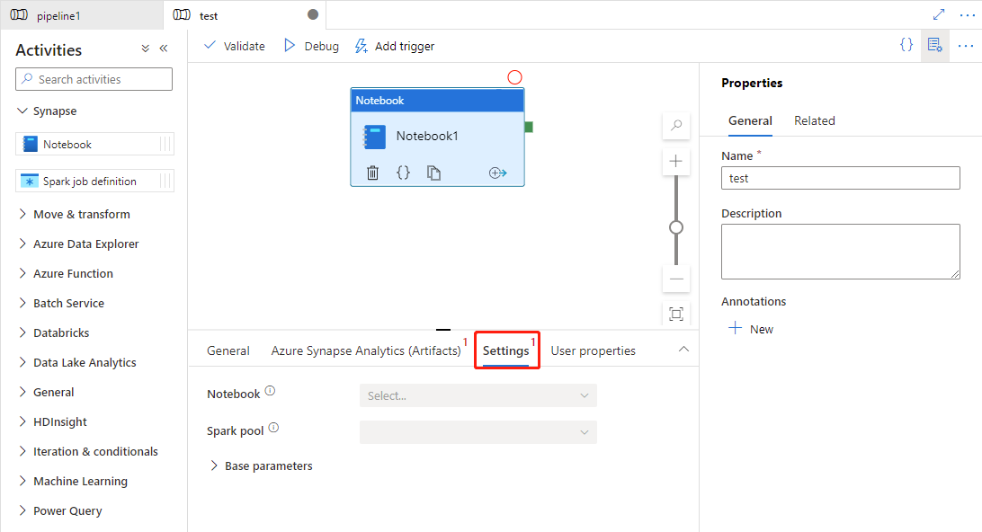Toggle the Properties pane visibility
This screenshot has width=982, height=532.
pos(934,44)
